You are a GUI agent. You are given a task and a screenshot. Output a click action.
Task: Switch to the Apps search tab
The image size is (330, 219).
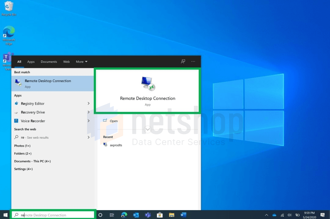31,61
